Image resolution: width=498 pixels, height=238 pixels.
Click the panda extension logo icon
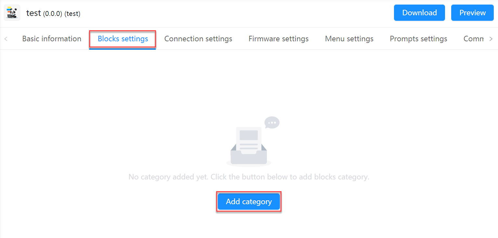[12, 13]
